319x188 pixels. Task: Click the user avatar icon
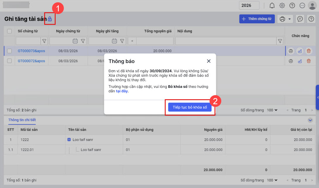pos(312,6)
